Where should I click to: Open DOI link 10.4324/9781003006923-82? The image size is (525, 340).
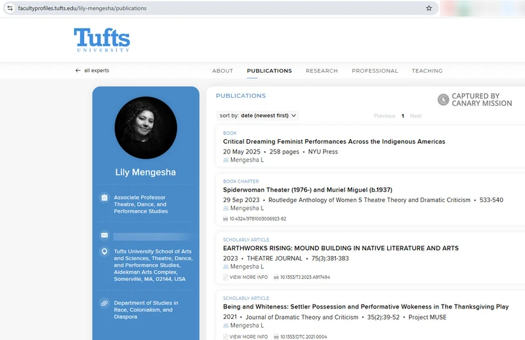258,219
